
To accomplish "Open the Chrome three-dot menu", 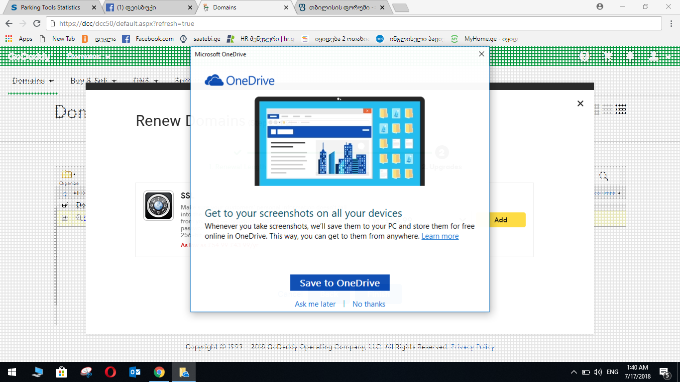I will (x=671, y=23).
